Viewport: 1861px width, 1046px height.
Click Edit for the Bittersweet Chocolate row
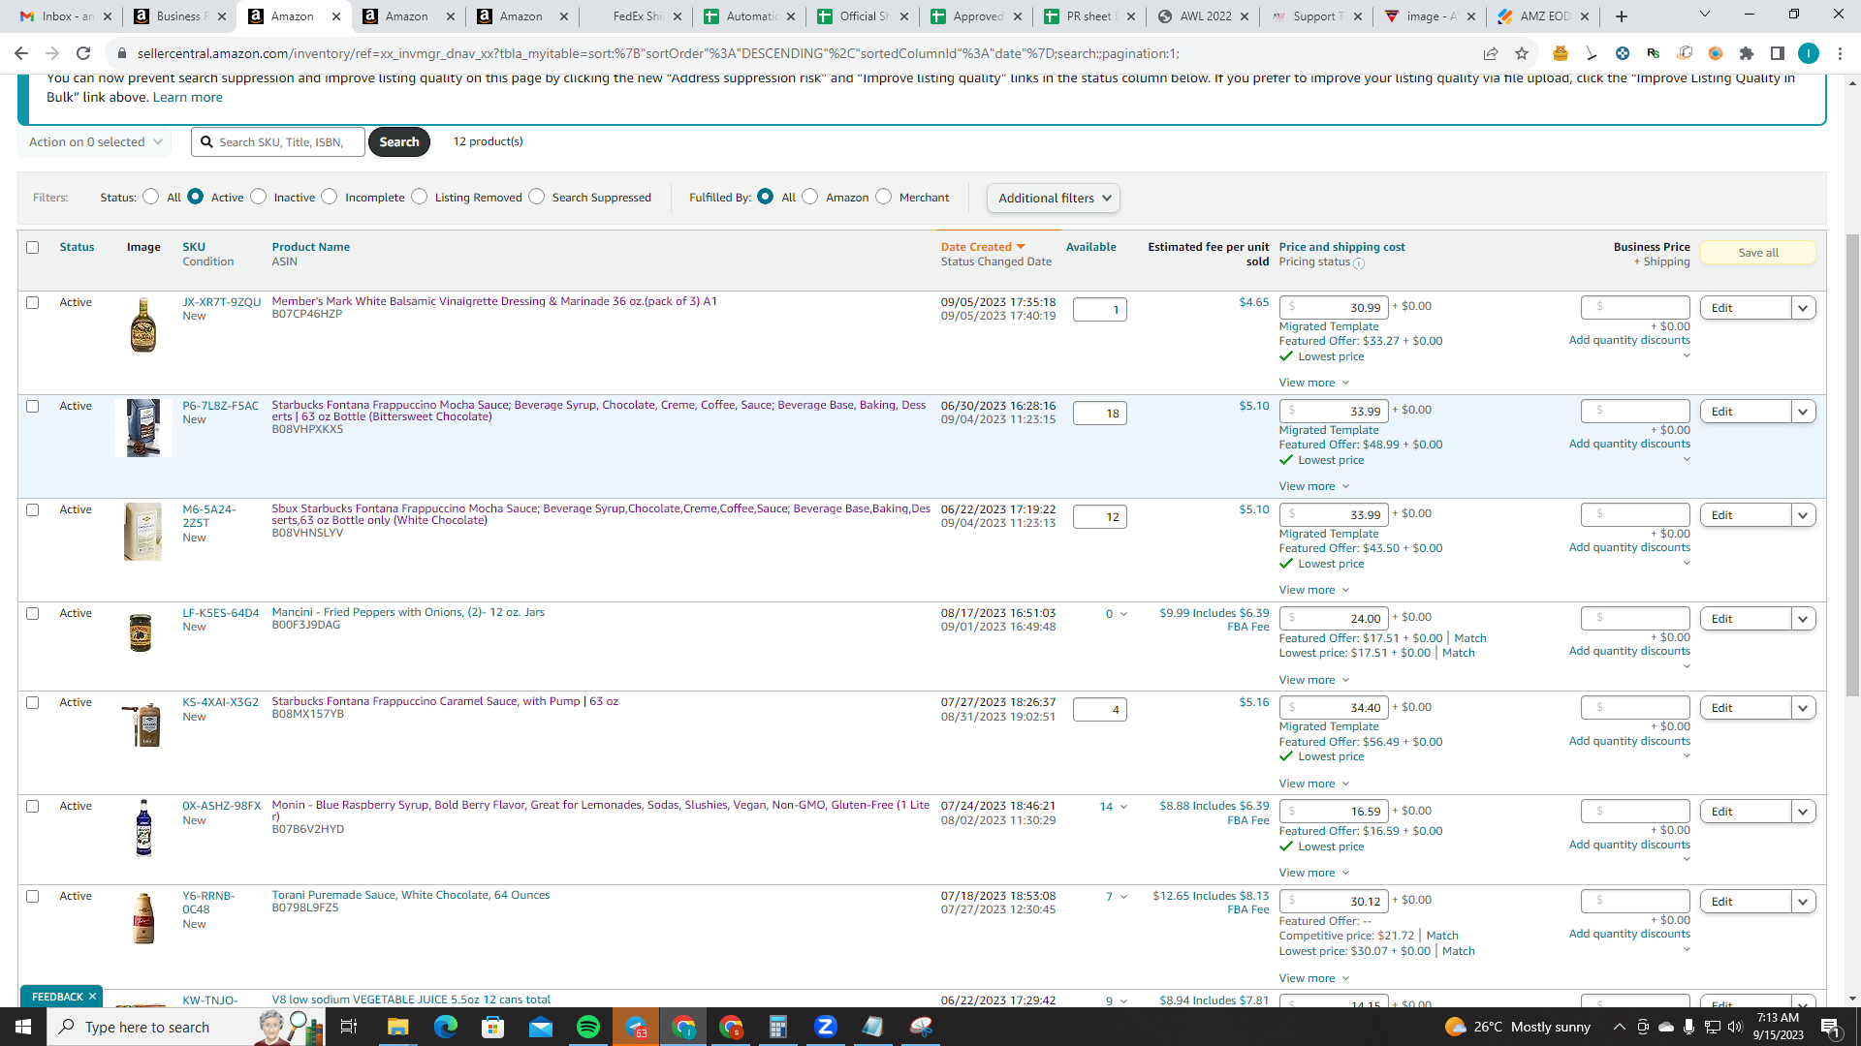(1745, 412)
